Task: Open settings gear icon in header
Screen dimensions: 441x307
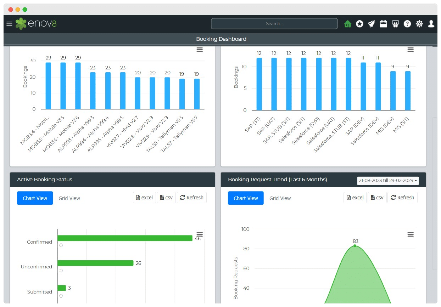Action: 419,24
